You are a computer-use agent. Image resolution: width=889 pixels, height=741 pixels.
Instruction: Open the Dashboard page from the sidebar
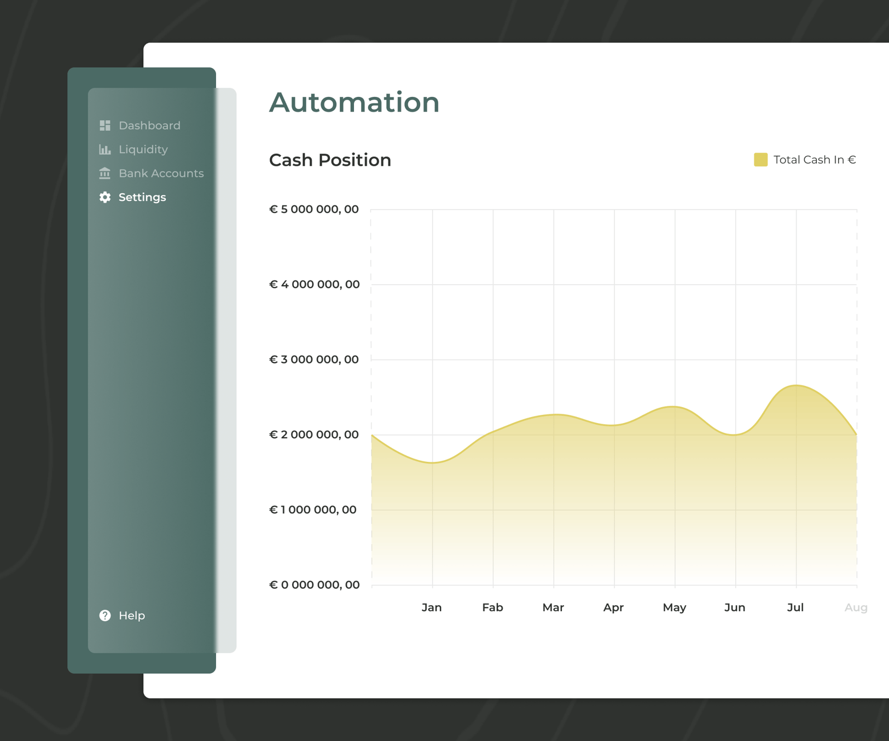[149, 125]
